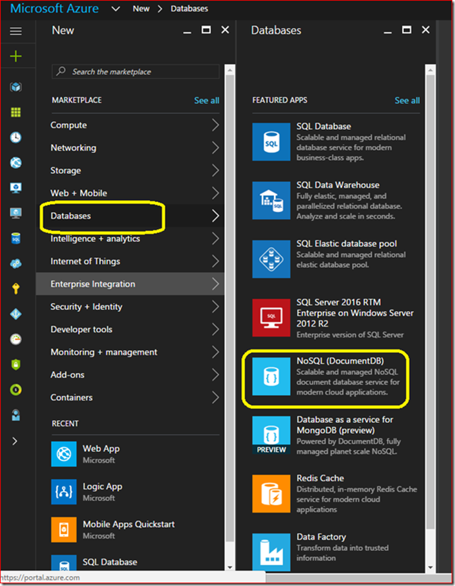The height and width of the screenshot is (586, 455).
Task: Expand the Internet of Things chevron
Action: click(x=215, y=261)
